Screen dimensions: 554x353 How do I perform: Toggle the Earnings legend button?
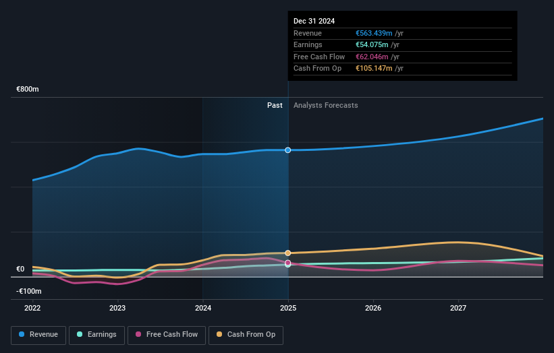[96, 335]
